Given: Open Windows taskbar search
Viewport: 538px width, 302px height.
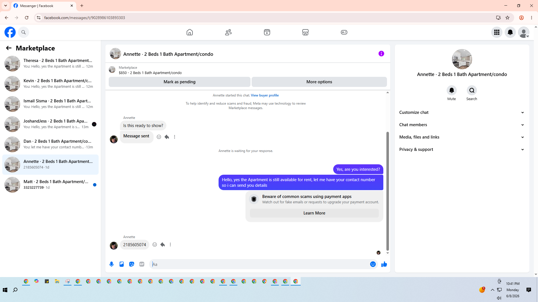Looking at the screenshot, I should point(15,290).
